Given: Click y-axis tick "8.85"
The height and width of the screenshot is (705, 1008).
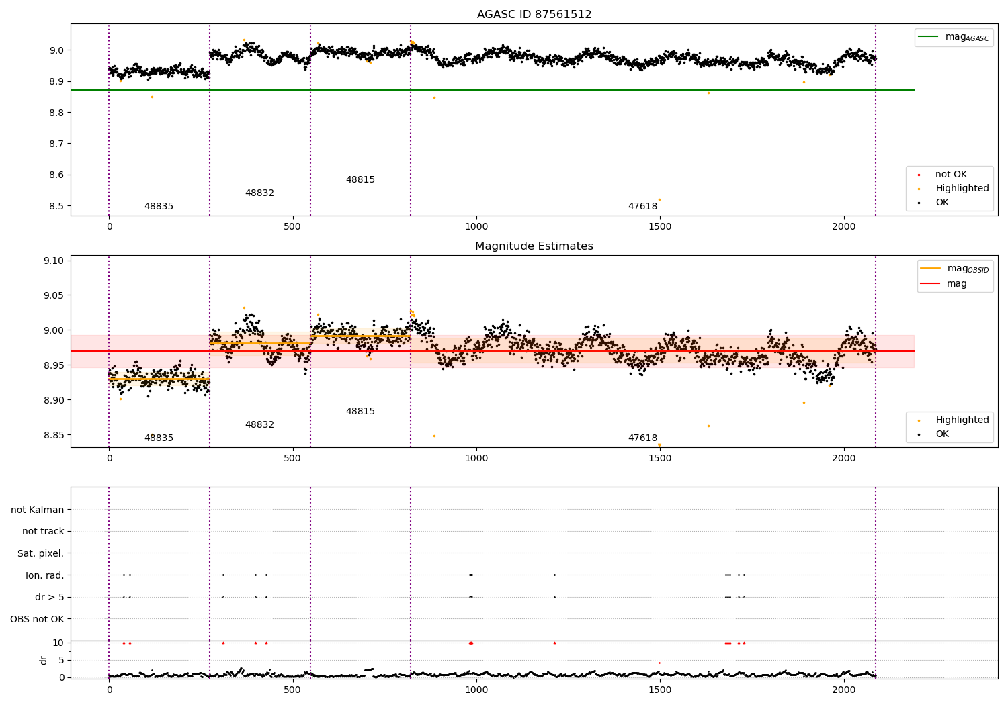Looking at the screenshot, I should click(54, 436).
